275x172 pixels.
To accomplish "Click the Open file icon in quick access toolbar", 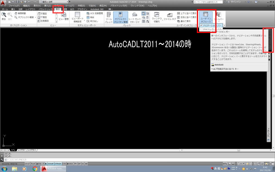I will [13, 2].
